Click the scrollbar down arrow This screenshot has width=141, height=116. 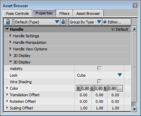tap(134, 109)
